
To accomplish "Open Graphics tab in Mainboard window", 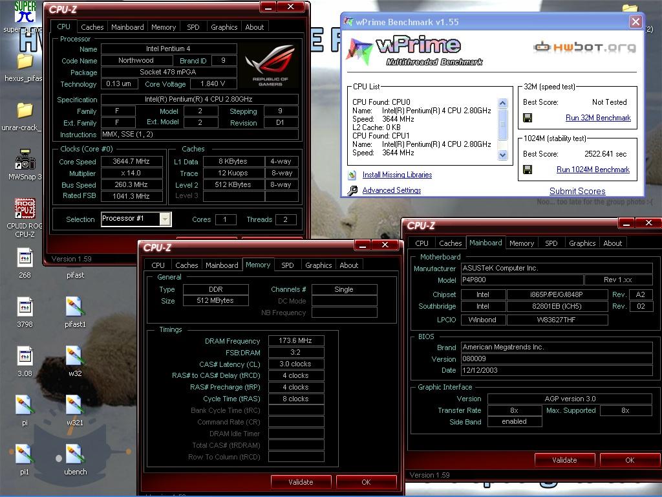I will 582,243.
